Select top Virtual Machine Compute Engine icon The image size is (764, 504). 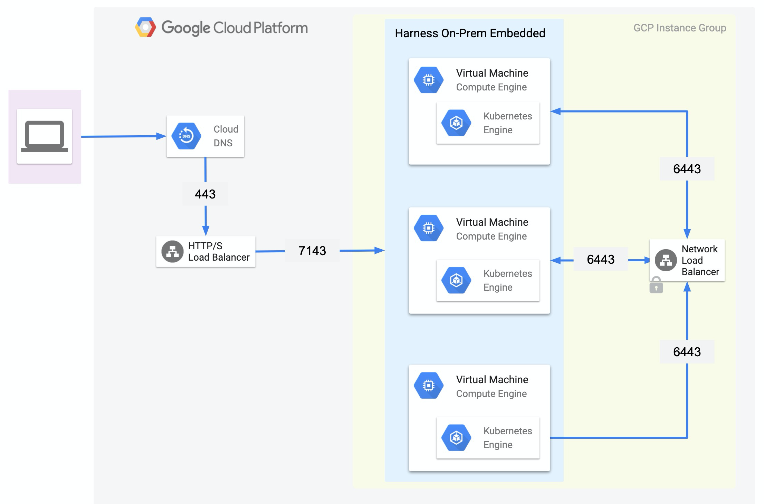coord(429,80)
